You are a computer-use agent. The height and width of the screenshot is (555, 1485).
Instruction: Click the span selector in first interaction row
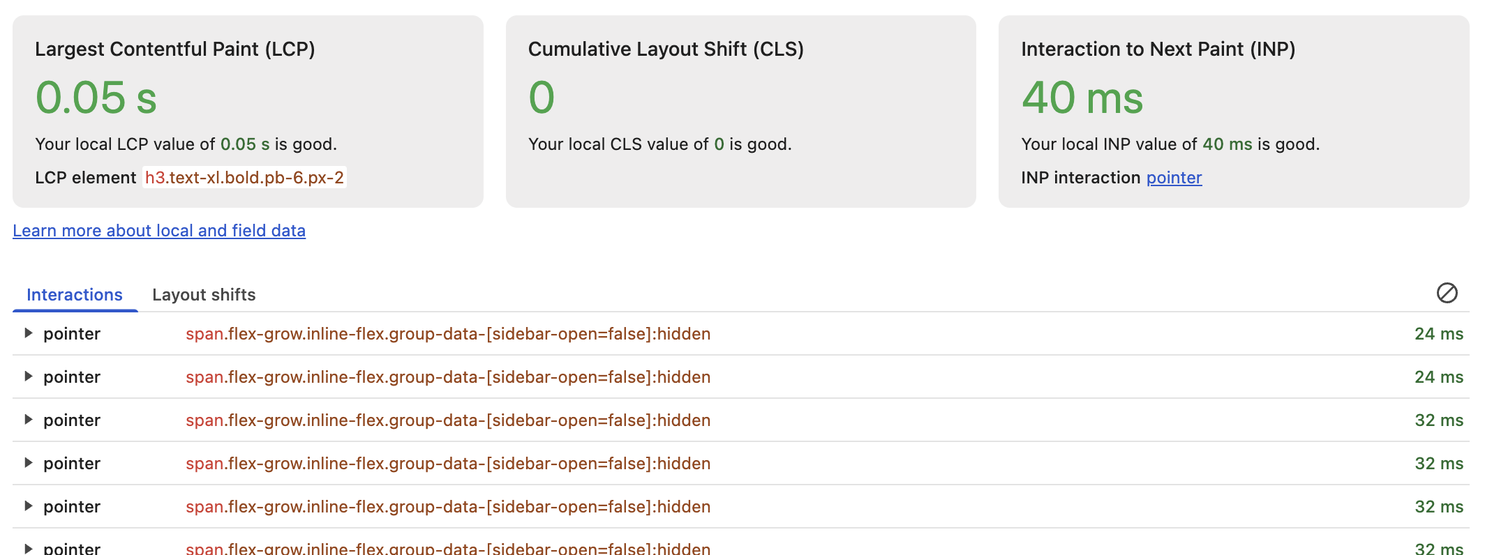point(448,334)
